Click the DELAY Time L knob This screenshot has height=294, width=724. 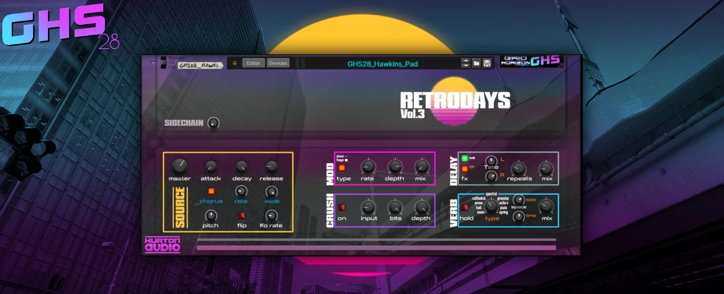click(491, 161)
